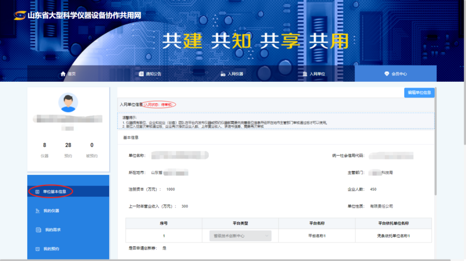The height and width of the screenshot is (261, 466).
Task: Click the 编辑单位信息 button
Action: tap(419, 93)
